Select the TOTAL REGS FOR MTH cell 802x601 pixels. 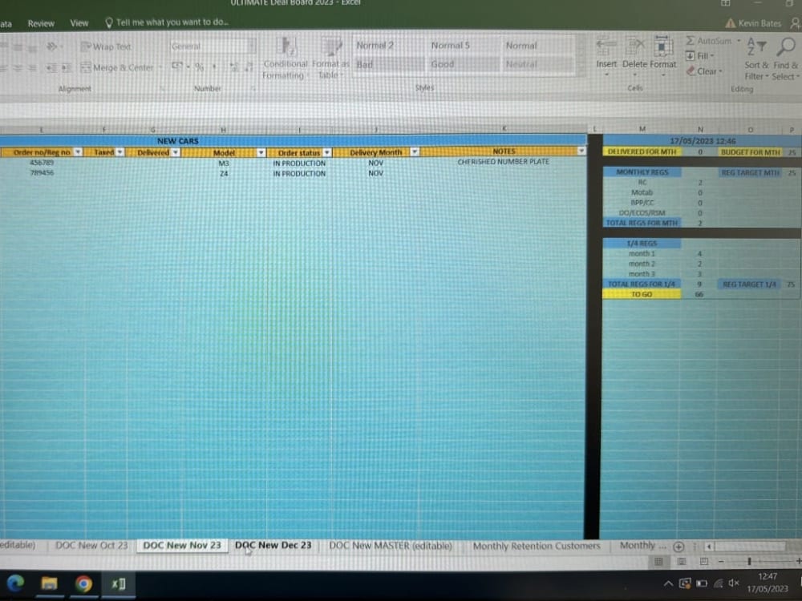(x=642, y=223)
